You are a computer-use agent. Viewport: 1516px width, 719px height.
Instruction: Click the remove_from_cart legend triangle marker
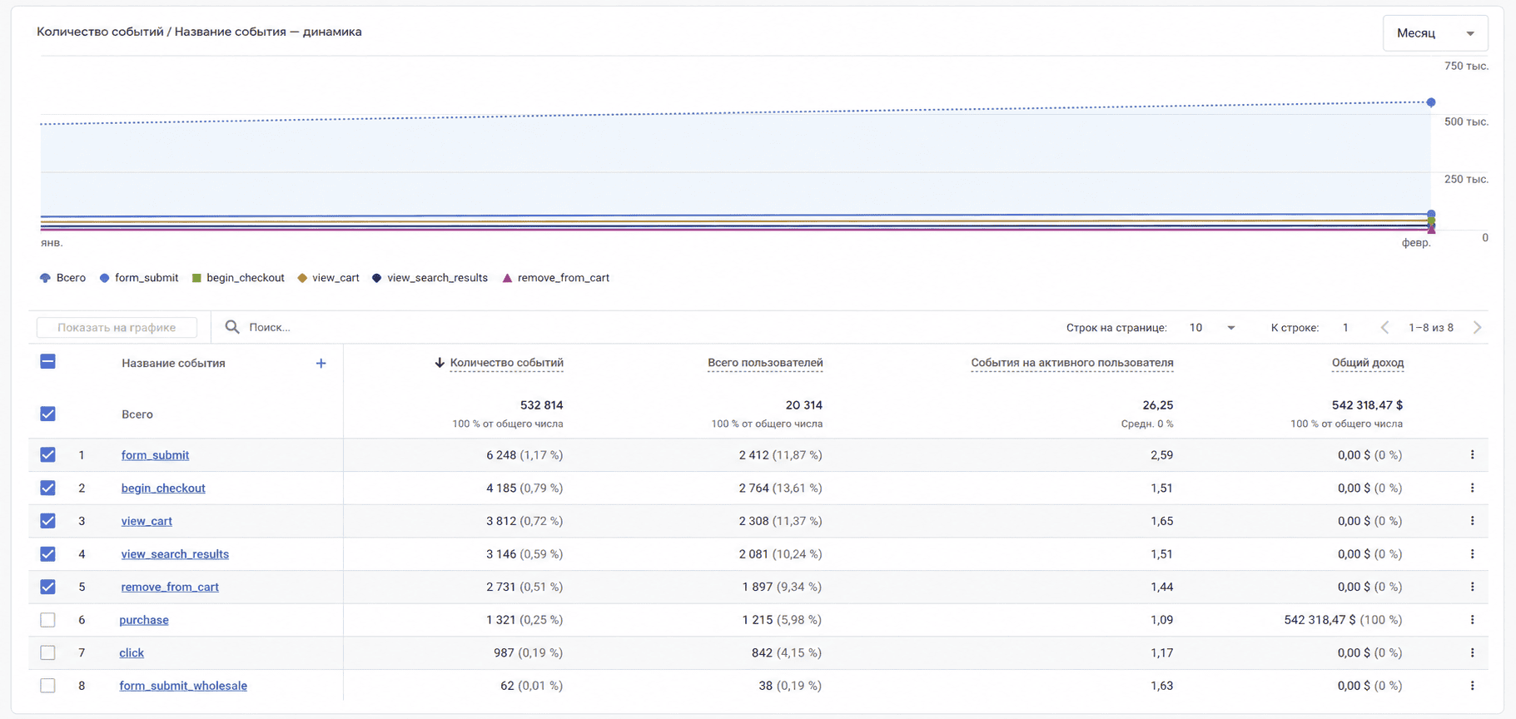coord(507,278)
